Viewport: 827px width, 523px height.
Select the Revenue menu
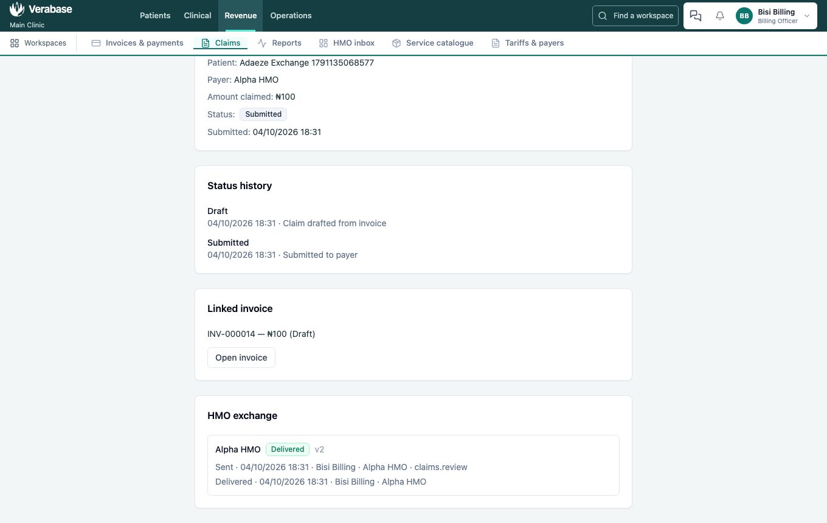[x=241, y=16]
